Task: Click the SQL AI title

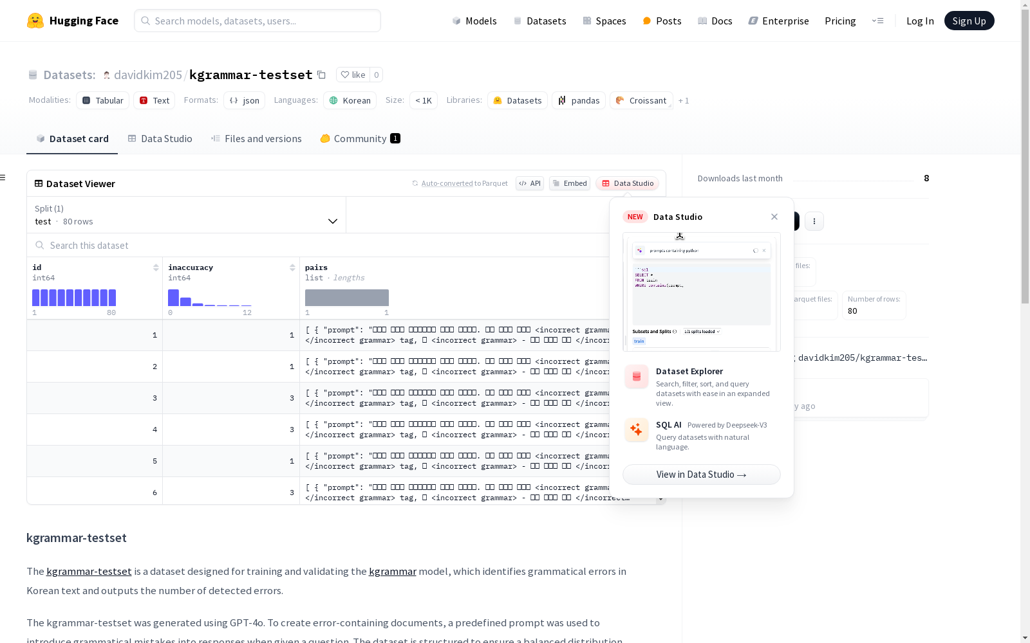Action: pyautogui.click(x=669, y=424)
